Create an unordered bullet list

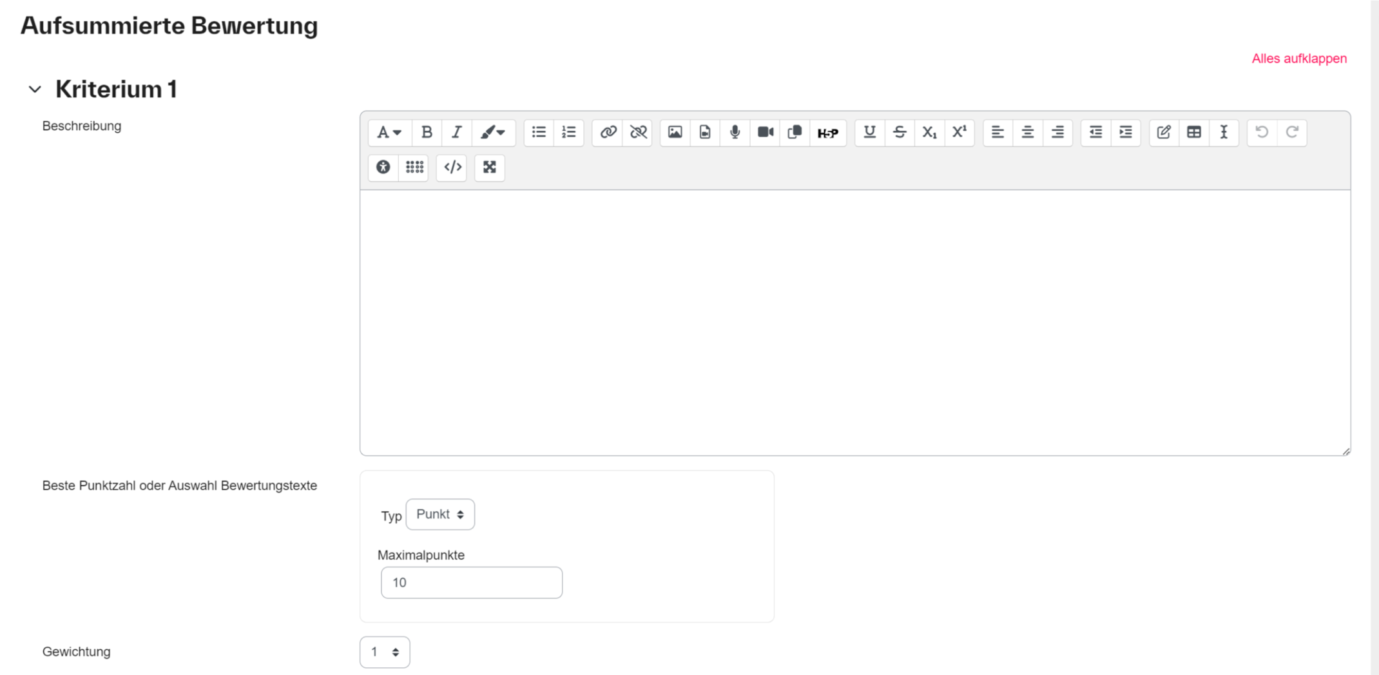539,132
